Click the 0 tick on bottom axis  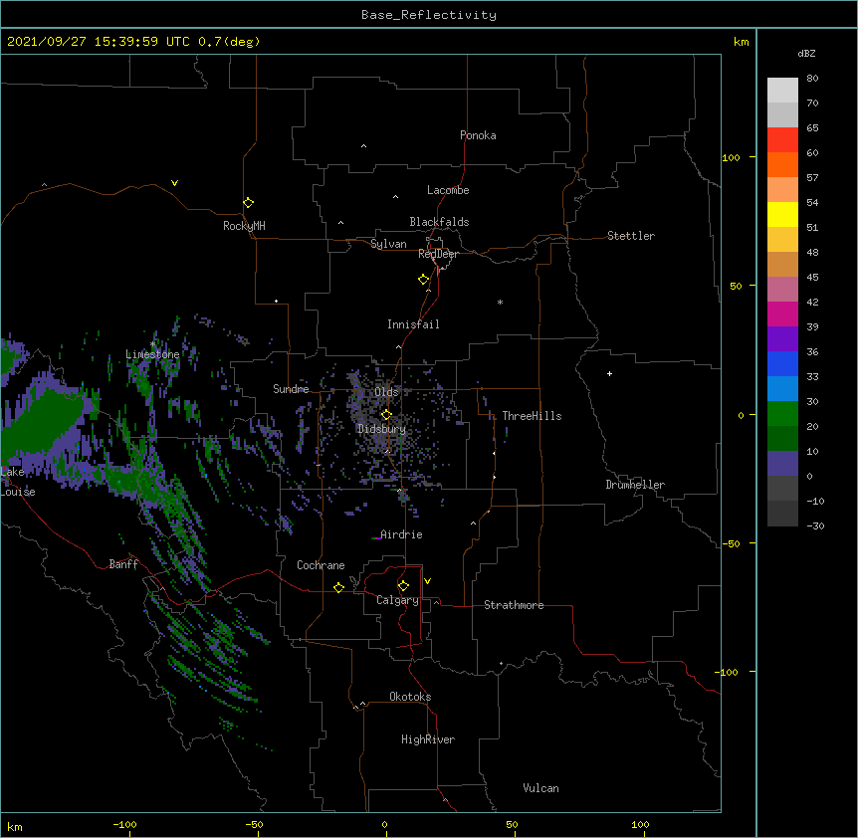click(x=384, y=824)
